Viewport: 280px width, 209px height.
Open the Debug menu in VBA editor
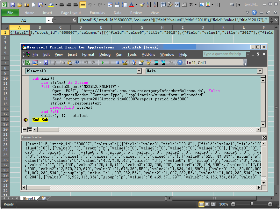coord(105,54)
